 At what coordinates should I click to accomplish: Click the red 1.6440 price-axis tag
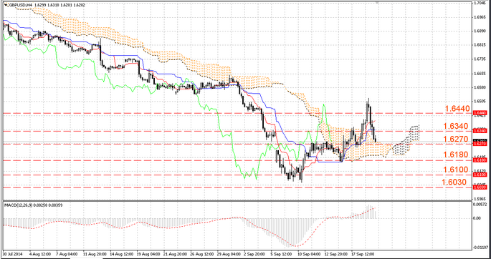(480, 112)
